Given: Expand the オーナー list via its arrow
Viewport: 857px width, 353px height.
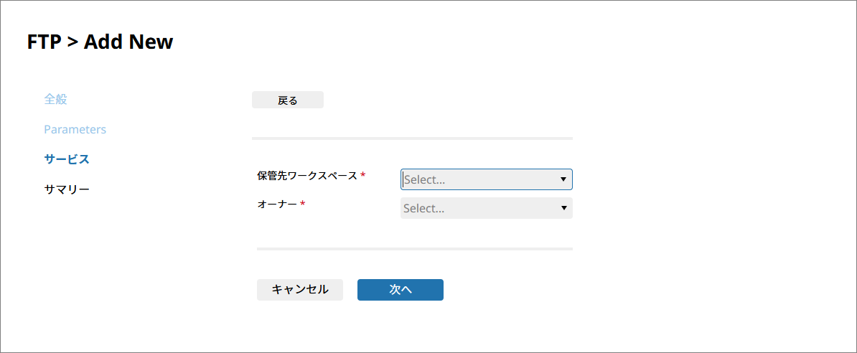Looking at the screenshot, I should click(x=563, y=209).
